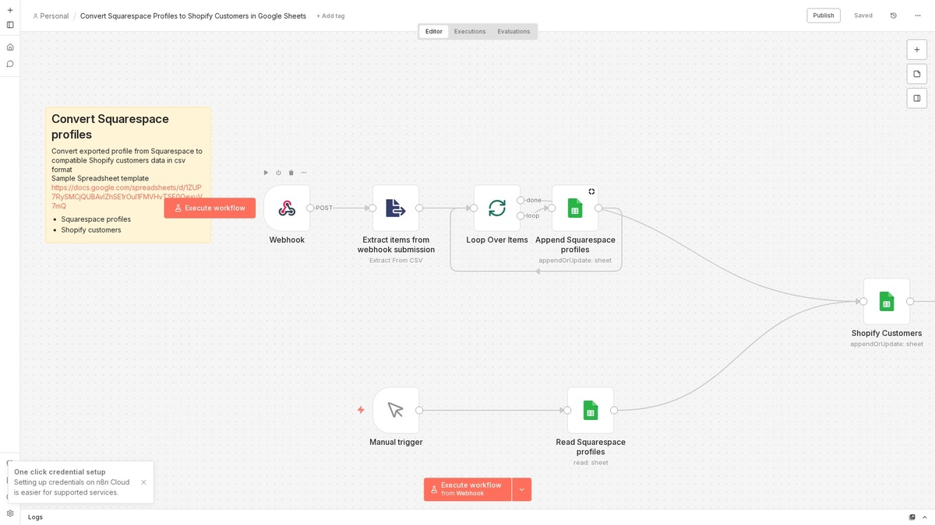Click the Saved status text
935x525 pixels.
pos(863,16)
